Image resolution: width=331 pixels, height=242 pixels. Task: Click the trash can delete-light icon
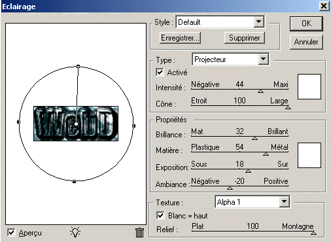pyautogui.click(x=139, y=232)
